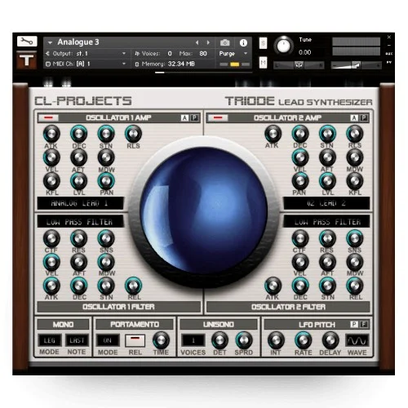Click Oscillator 2 Amp RLS knob
The width and height of the screenshot is (408, 408).
[354, 134]
